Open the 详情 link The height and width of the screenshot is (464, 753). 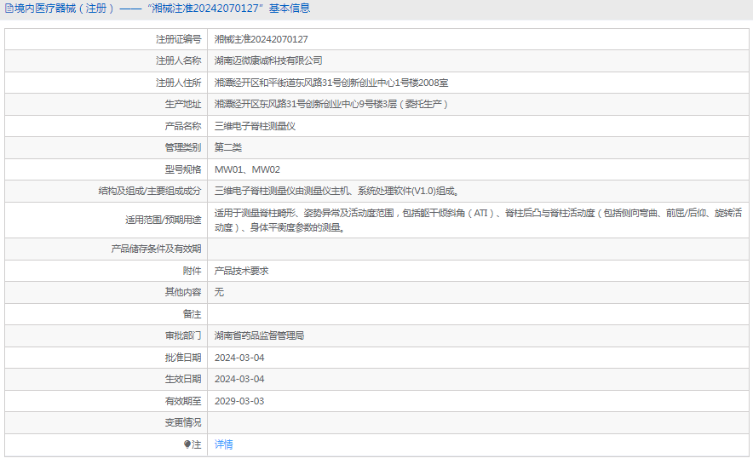point(224,444)
